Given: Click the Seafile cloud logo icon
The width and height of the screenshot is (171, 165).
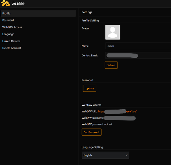Looking at the screenshot, I should 5,3.
